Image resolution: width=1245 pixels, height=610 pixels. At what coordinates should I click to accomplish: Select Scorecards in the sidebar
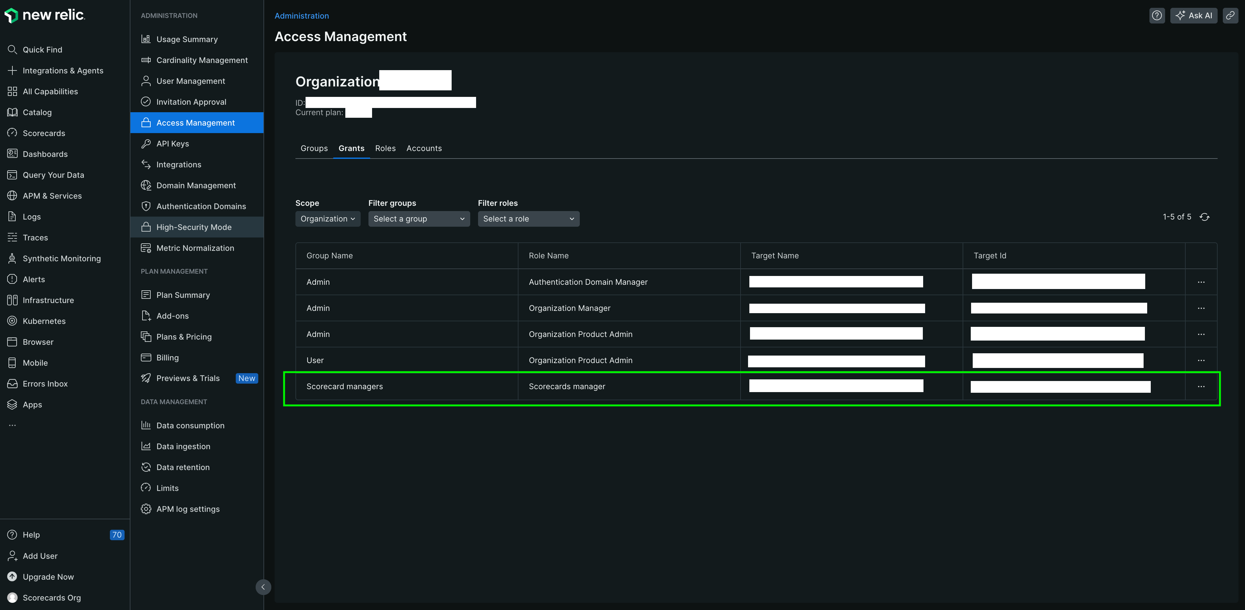(x=44, y=133)
